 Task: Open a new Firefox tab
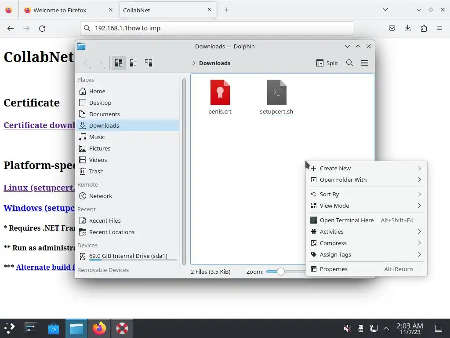tap(226, 10)
